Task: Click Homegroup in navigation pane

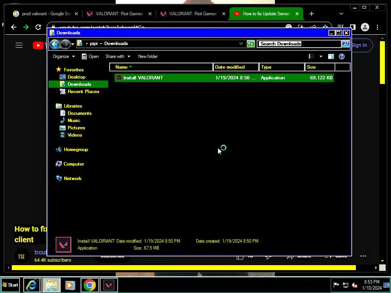Action: point(76,150)
